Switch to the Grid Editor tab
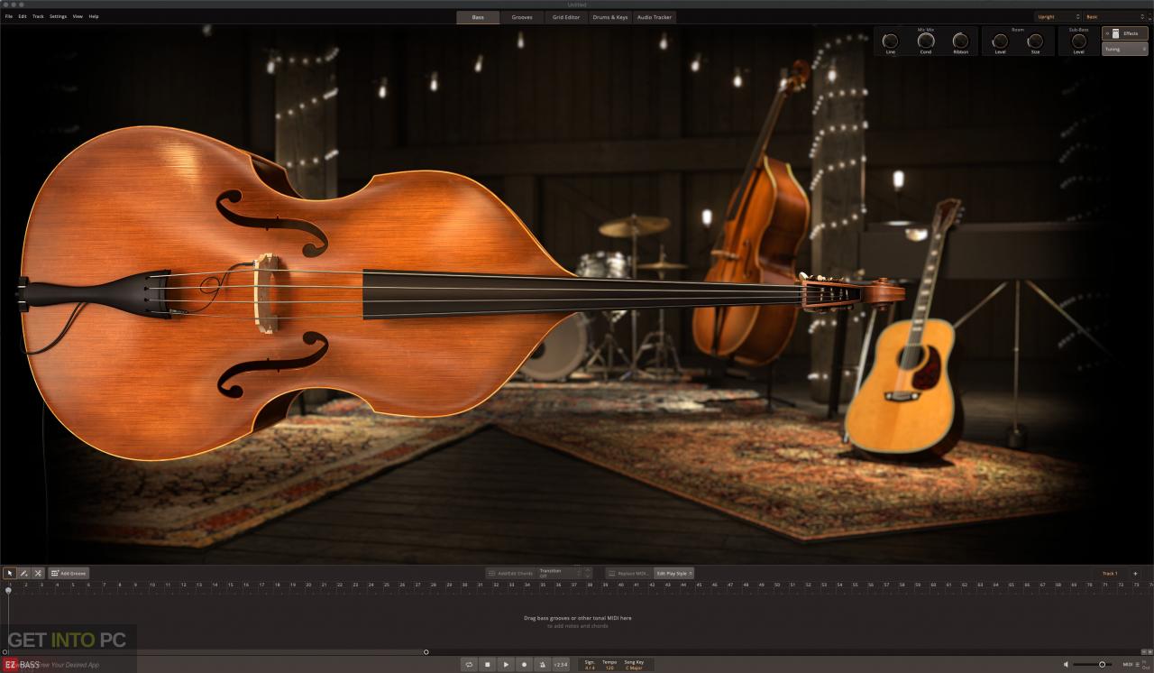 pos(566,17)
